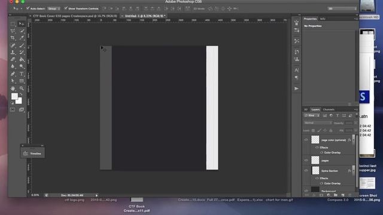Change screen mode in toolbox
383x215 pixels.
point(22,110)
